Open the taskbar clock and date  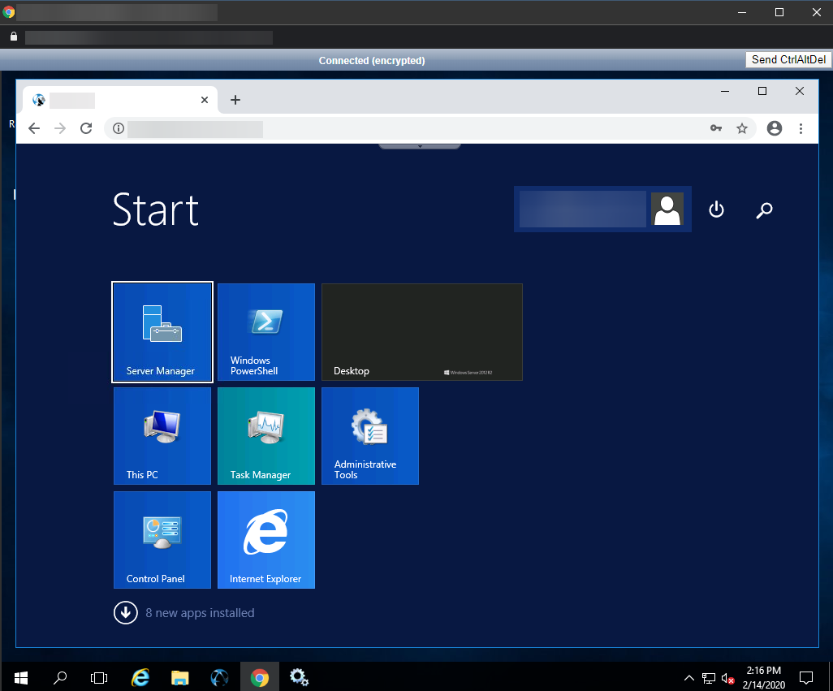pyautogui.click(x=763, y=677)
